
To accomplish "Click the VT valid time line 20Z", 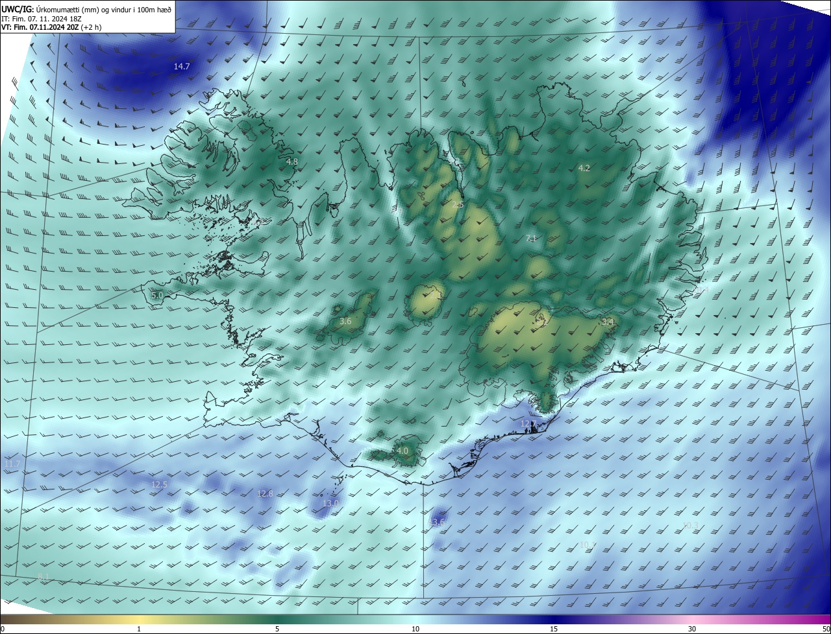I will 51,27.
